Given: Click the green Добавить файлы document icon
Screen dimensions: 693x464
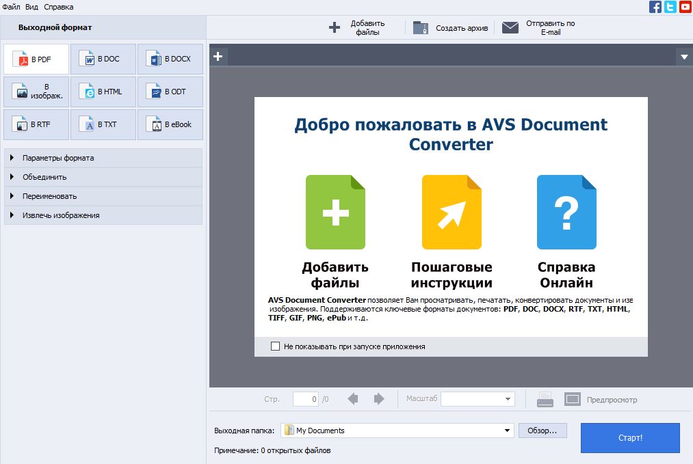Looking at the screenshot, I should tap(335, 213).
